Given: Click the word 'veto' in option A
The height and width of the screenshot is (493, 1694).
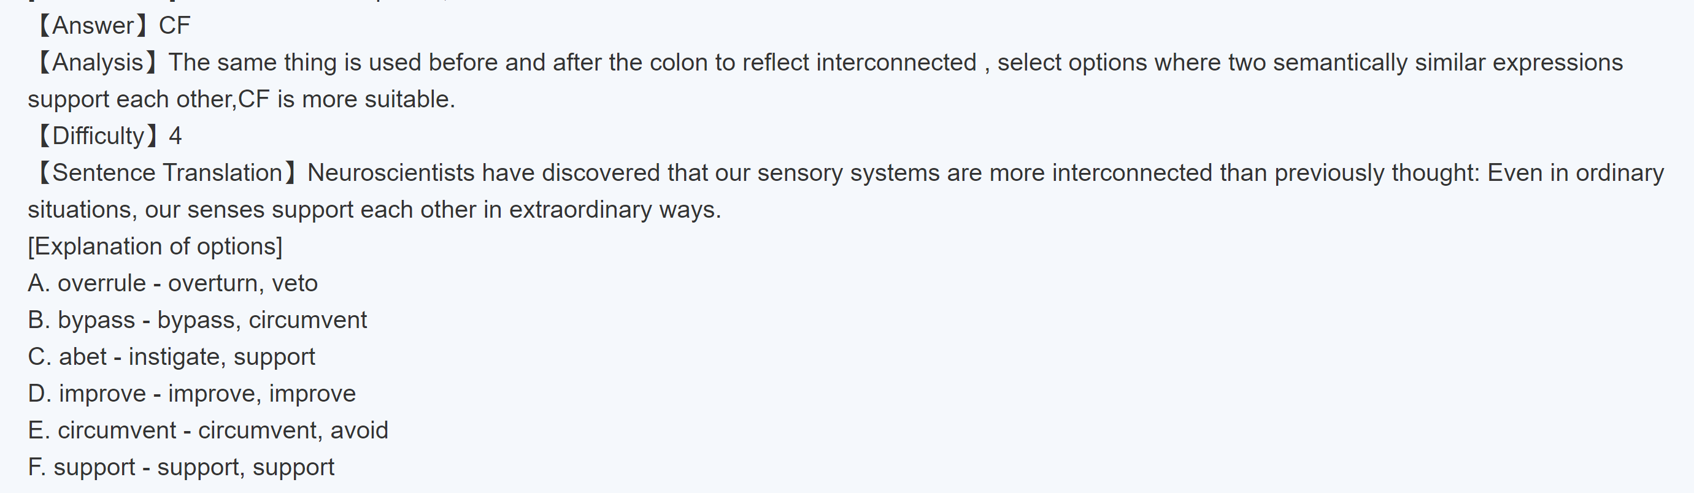Looking at the screenshot, I should [x=295, y=283].
